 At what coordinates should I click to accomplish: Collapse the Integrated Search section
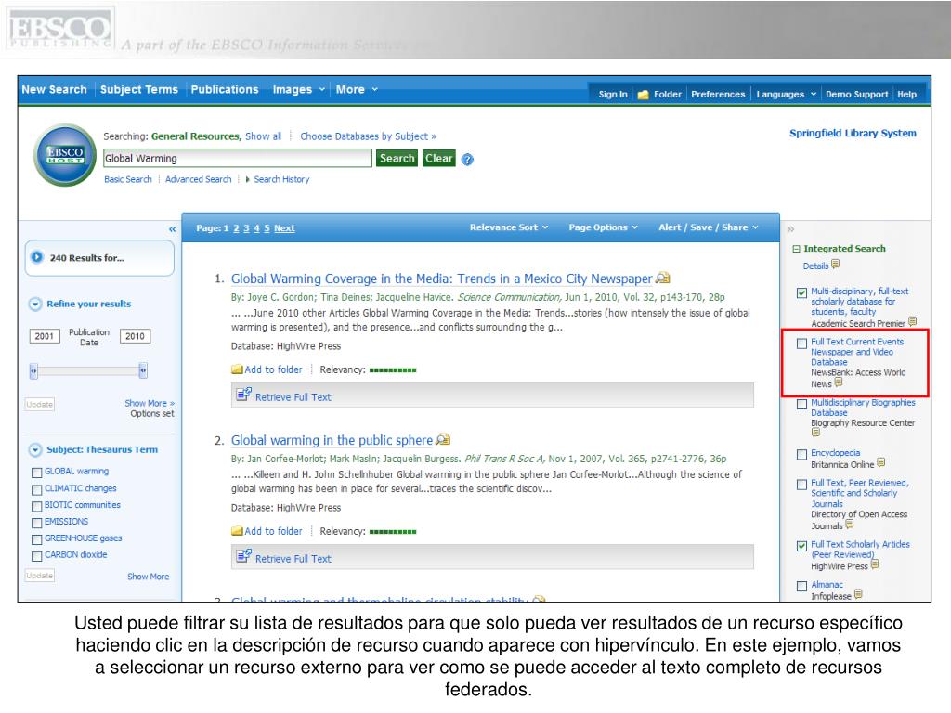pos(796,249)
